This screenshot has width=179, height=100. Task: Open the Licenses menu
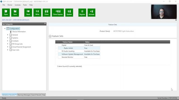pos(18,5)
